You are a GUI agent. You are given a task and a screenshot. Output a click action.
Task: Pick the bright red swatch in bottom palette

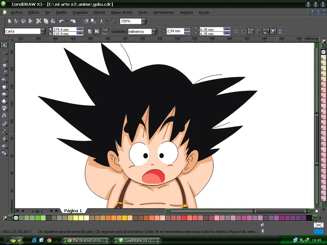[184, 218]
